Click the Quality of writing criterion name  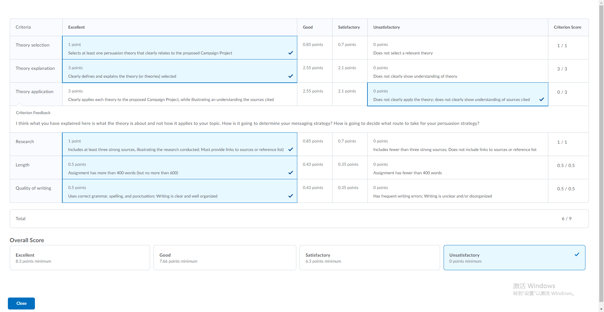click(33, 188)
